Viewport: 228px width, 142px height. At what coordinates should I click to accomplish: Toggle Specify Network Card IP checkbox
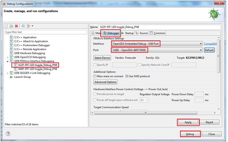[139, 65]
